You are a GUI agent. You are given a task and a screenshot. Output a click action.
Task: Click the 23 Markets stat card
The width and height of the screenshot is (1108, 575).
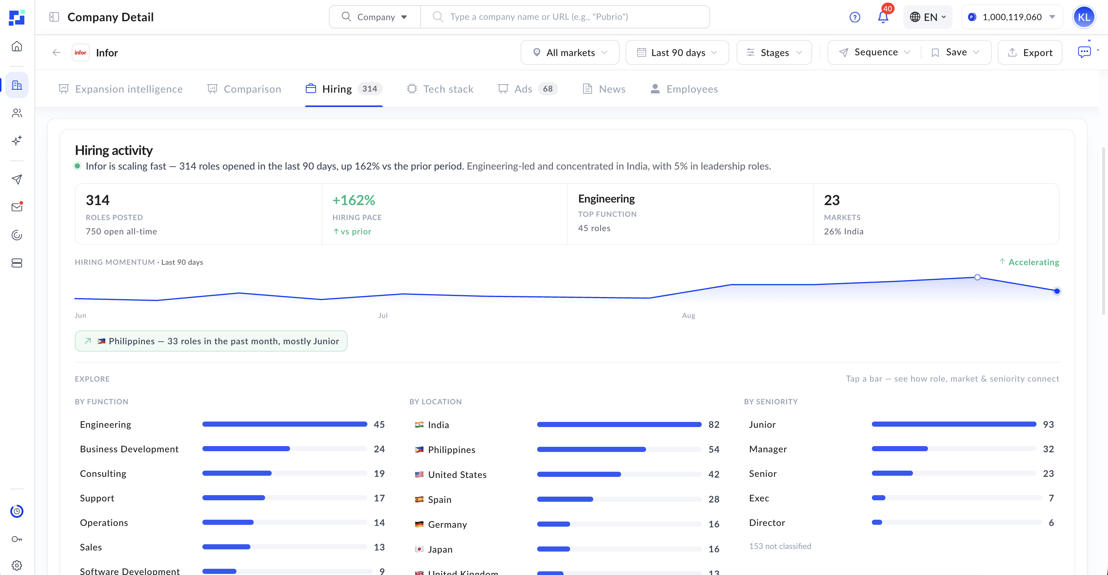[x=936, y=214]
